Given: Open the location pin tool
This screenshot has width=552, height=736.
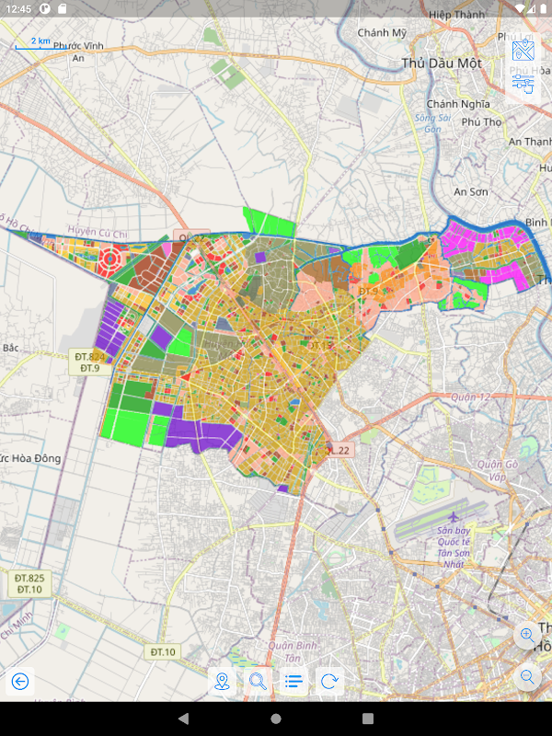Looking at the screenshot, I should pos(222,681).
